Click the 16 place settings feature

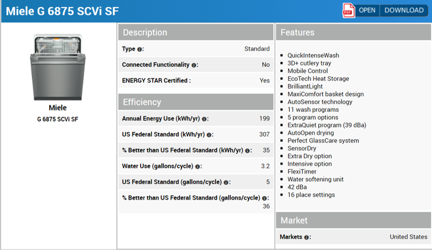coord(311,195)
